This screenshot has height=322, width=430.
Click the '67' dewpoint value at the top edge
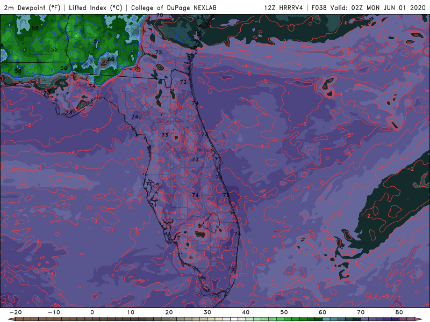click(x=199, y=18)
